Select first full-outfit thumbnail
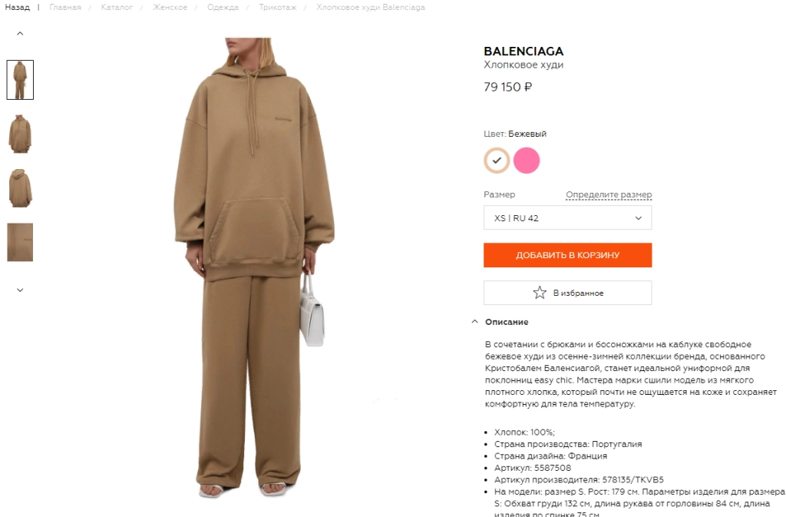 click(x=20, y=80)
